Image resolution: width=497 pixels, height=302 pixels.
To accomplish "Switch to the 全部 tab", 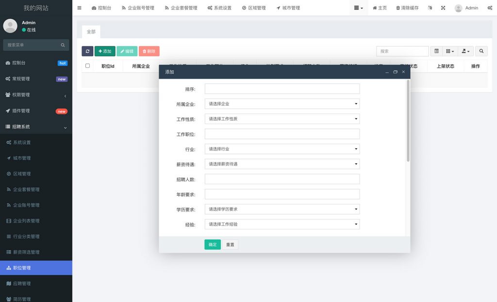I will (91, 32).
